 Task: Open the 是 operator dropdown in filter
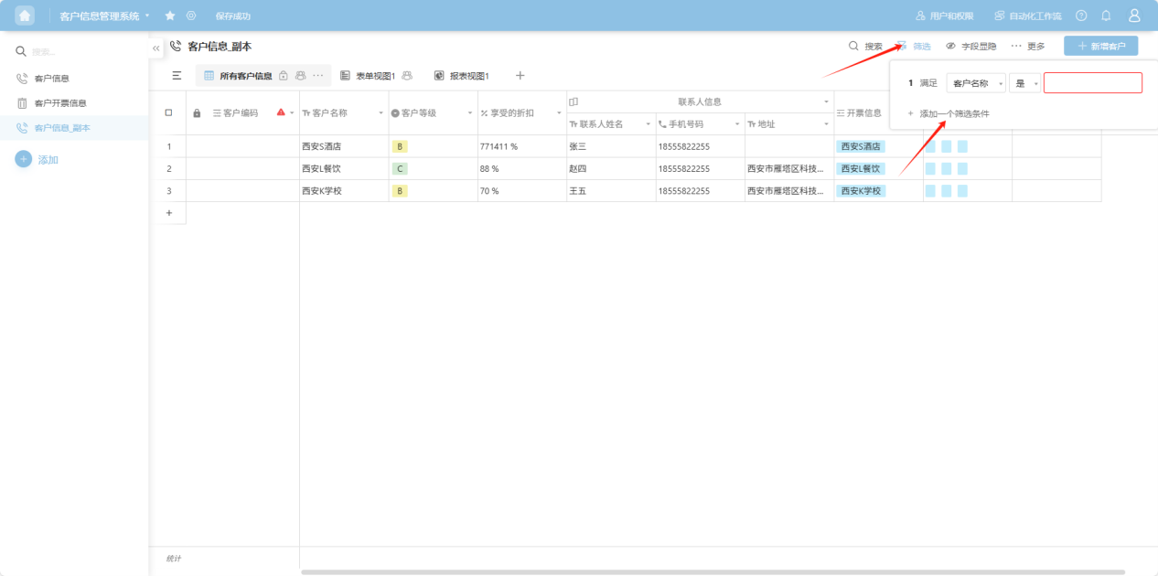[1024, 83]
